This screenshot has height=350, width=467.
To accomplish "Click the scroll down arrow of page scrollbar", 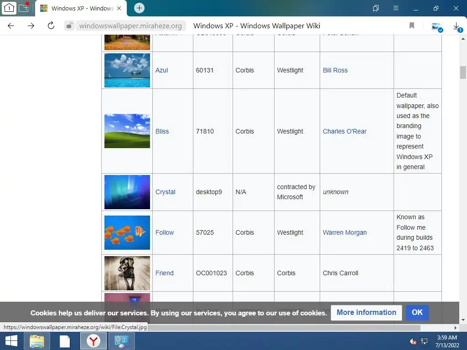I will [x=463, y=320].
